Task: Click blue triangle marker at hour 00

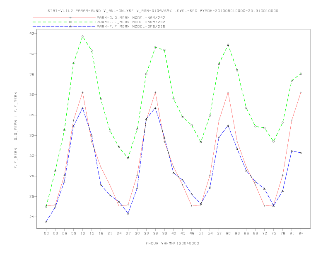Action: pyautogui.click(x=46, y=222)
